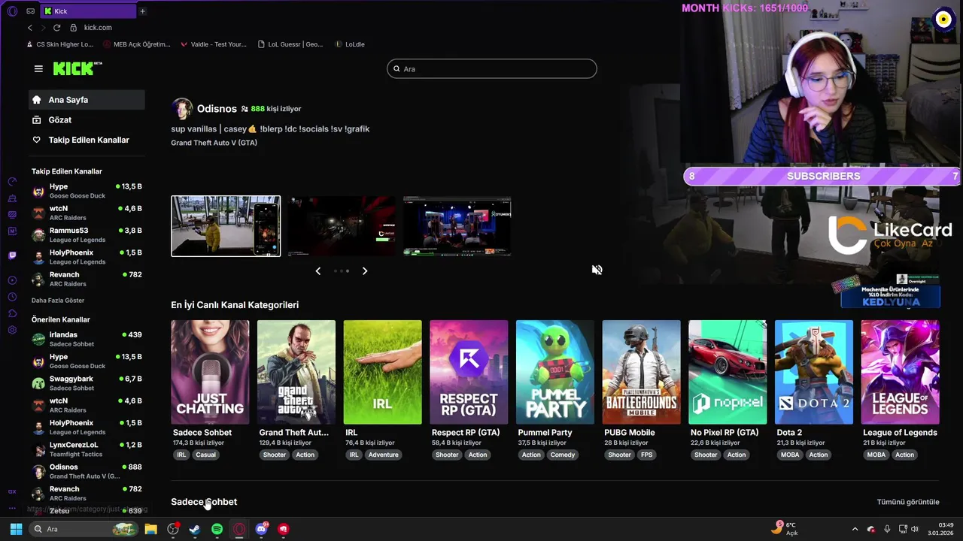This screenshot has height=541, width=963.
Task: Open the IRL category card
Action: [x=382, y=372]
